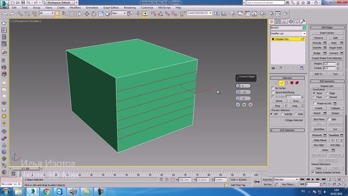Click the object color swatch beside the name
The height and width of the screenshot is (196, 348).
pyautogui.click(x=304, y=28)
